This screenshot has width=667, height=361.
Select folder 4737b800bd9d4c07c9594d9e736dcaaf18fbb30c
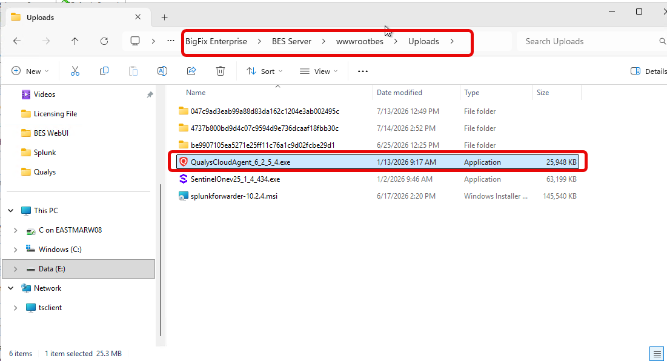click(265, 128)
